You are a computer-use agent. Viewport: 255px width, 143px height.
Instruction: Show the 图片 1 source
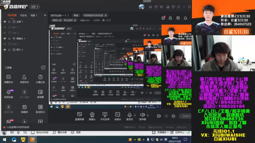coord(5,27)
